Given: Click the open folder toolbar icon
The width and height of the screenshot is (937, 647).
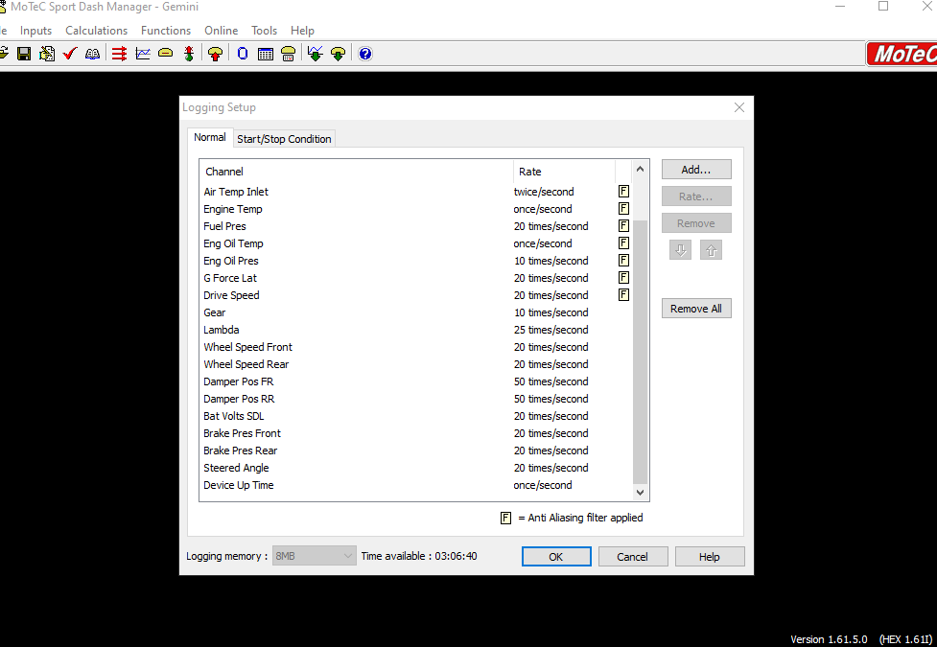Looking at the screenshot, I should click(3, 54).
